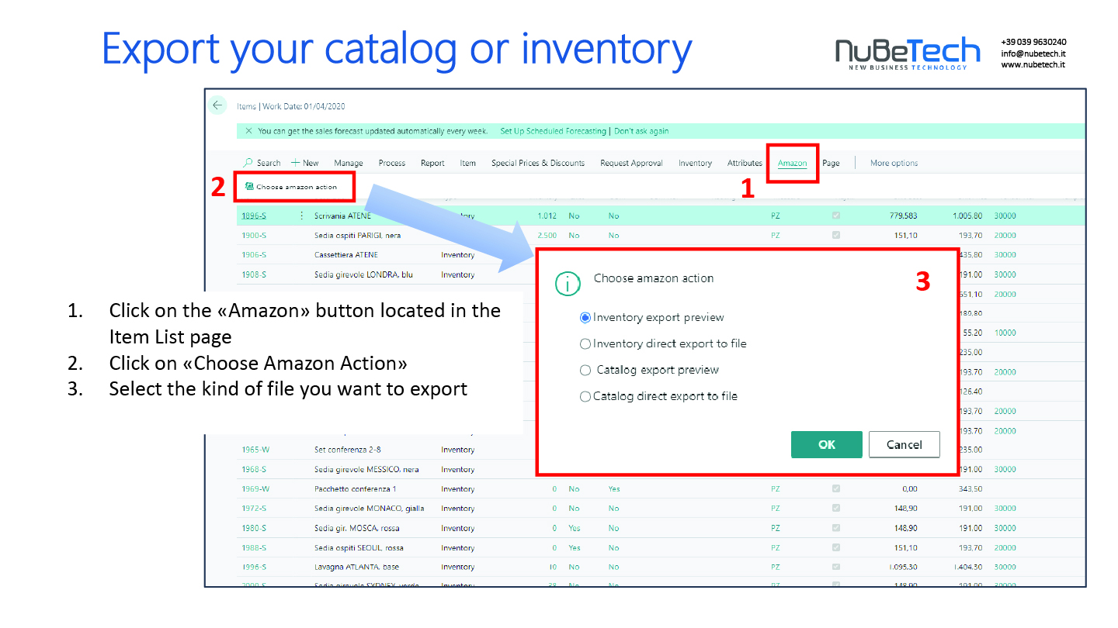Viewport: 1118px width, 628px height.
Task: Click the Don't ask again link
Action: point(641,131)
